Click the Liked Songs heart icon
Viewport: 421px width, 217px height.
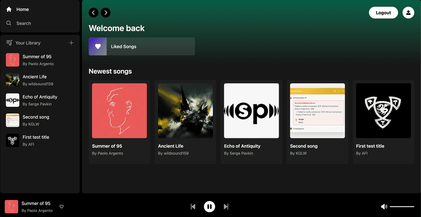98,46
